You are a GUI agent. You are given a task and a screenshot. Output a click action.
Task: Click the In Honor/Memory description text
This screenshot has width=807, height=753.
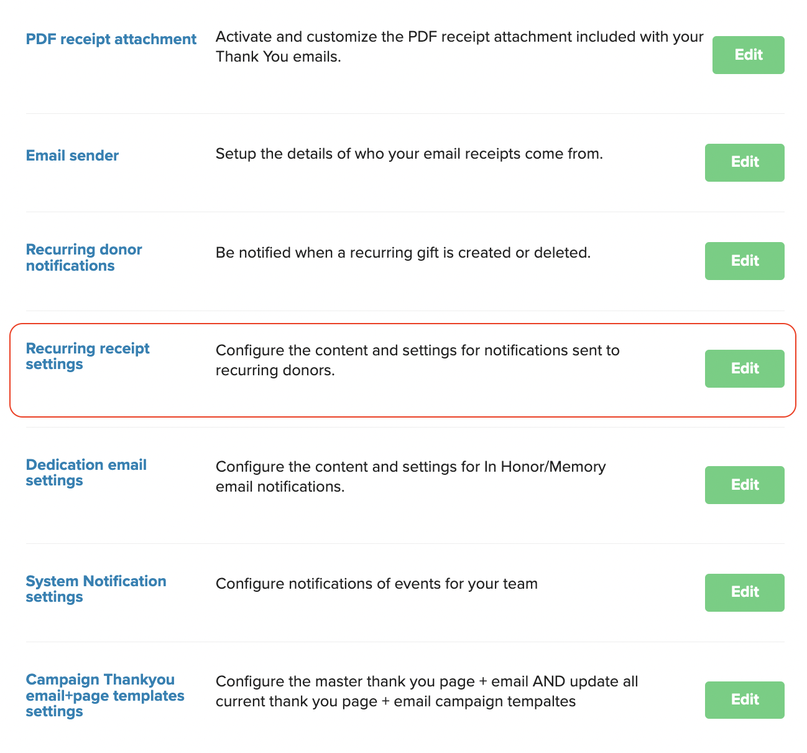[x=410, y=476]
